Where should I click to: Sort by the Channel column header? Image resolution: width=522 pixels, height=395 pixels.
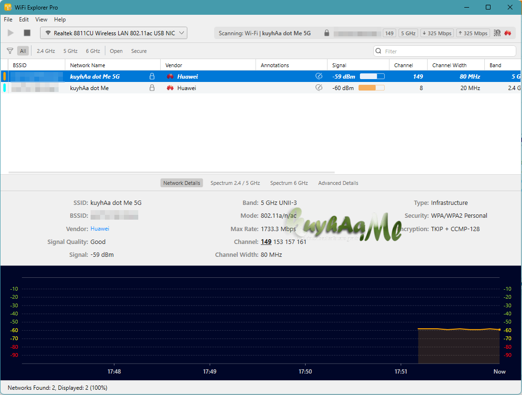tap(408, 65)
